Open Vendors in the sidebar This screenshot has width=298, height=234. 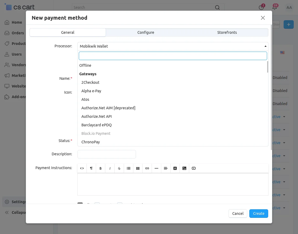pos(15,65)
